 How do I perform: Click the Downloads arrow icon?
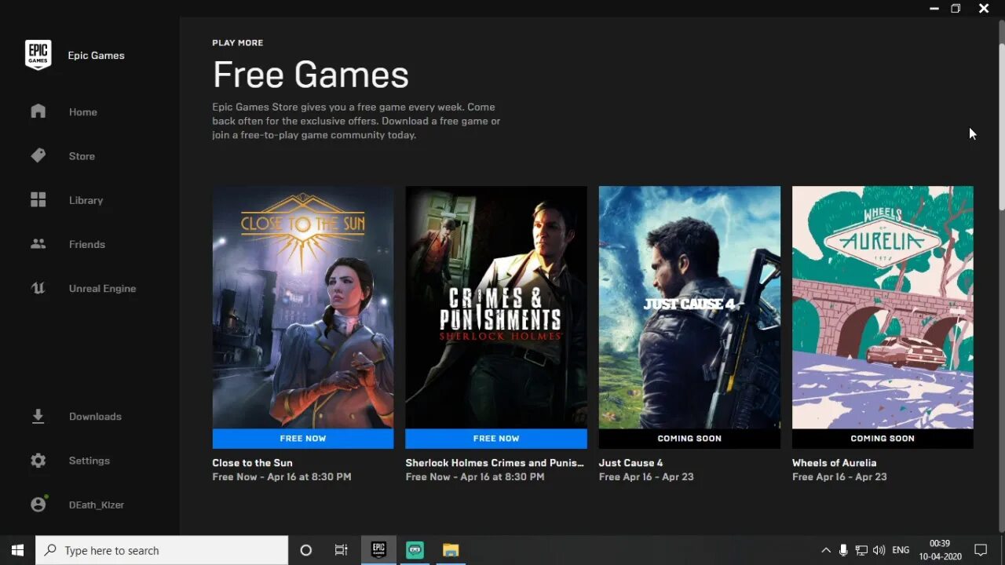point(38,416)
